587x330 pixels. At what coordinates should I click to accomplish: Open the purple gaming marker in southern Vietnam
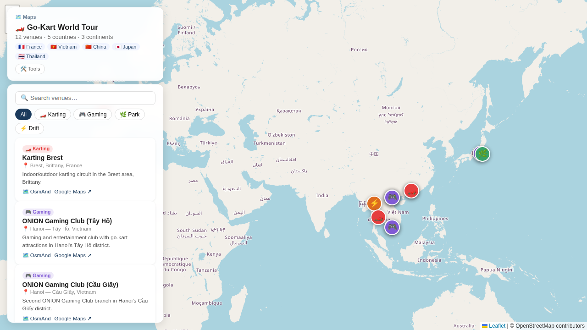tap(392, 227)
